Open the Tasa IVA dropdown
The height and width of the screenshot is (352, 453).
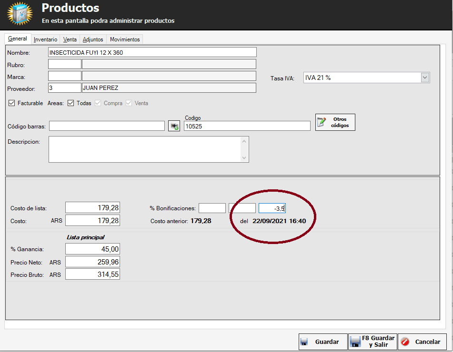(x=425, y=78)
